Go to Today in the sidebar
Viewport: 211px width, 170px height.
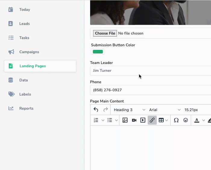point(25,10)
